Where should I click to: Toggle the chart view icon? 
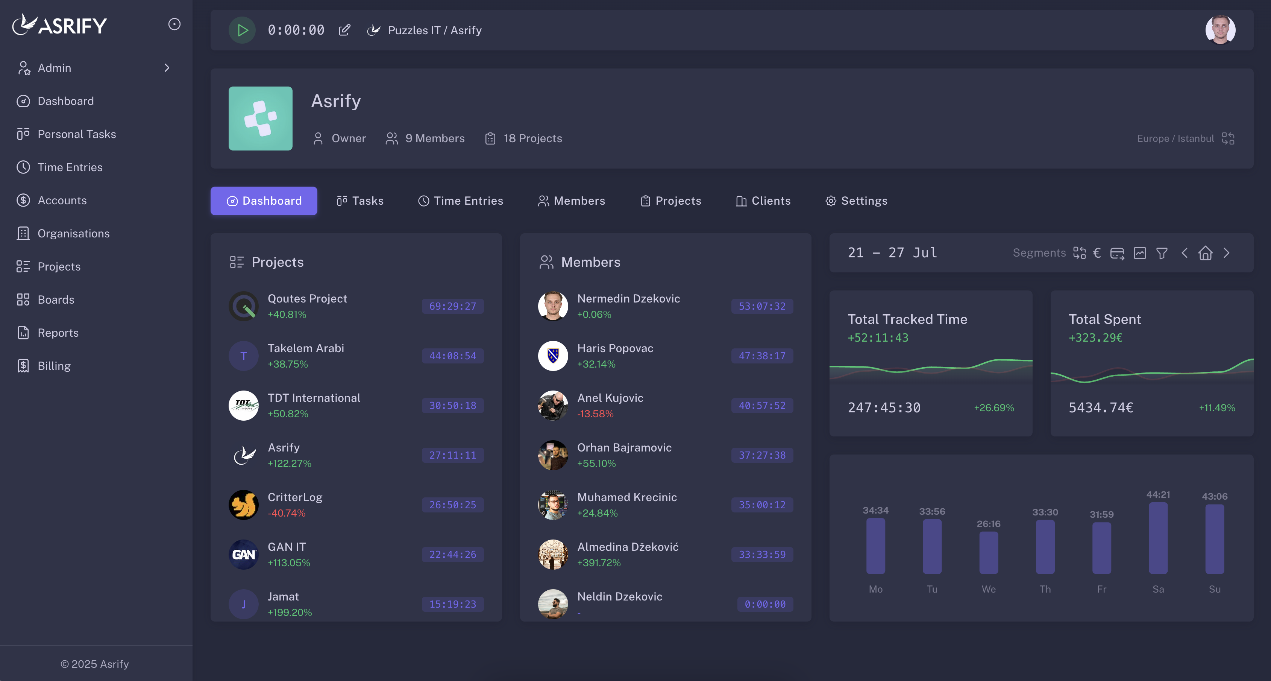1140,253
